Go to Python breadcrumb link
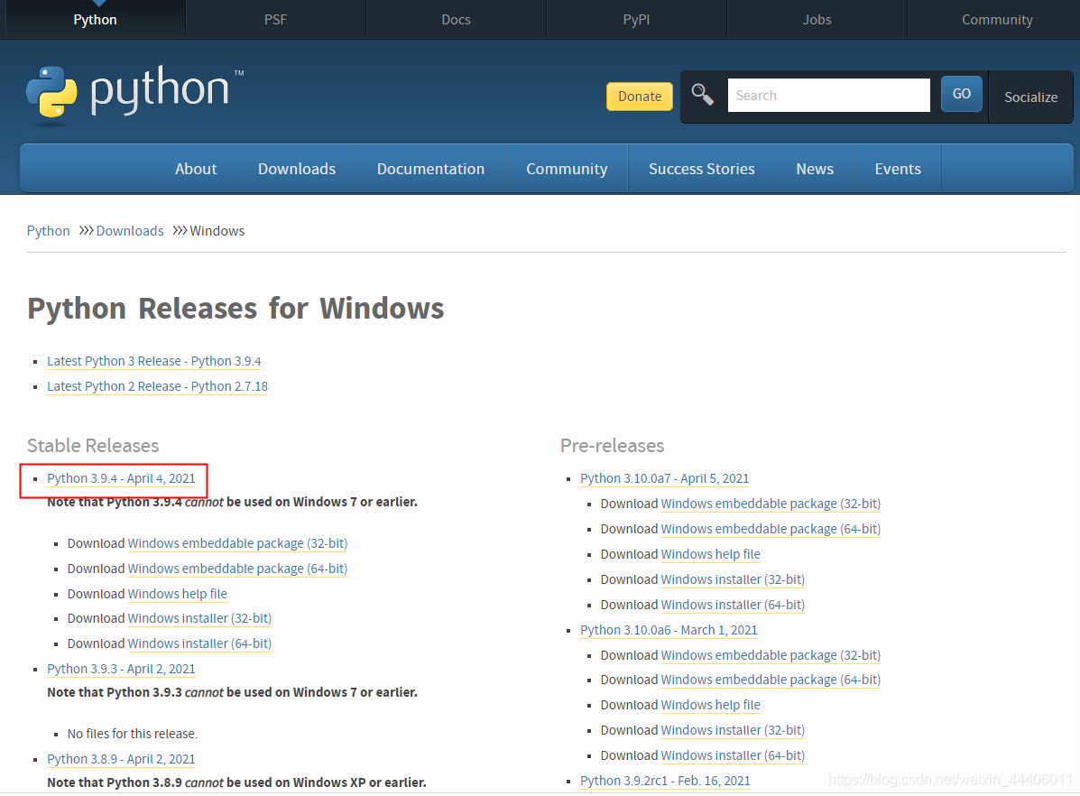 [x=48, y=231]
